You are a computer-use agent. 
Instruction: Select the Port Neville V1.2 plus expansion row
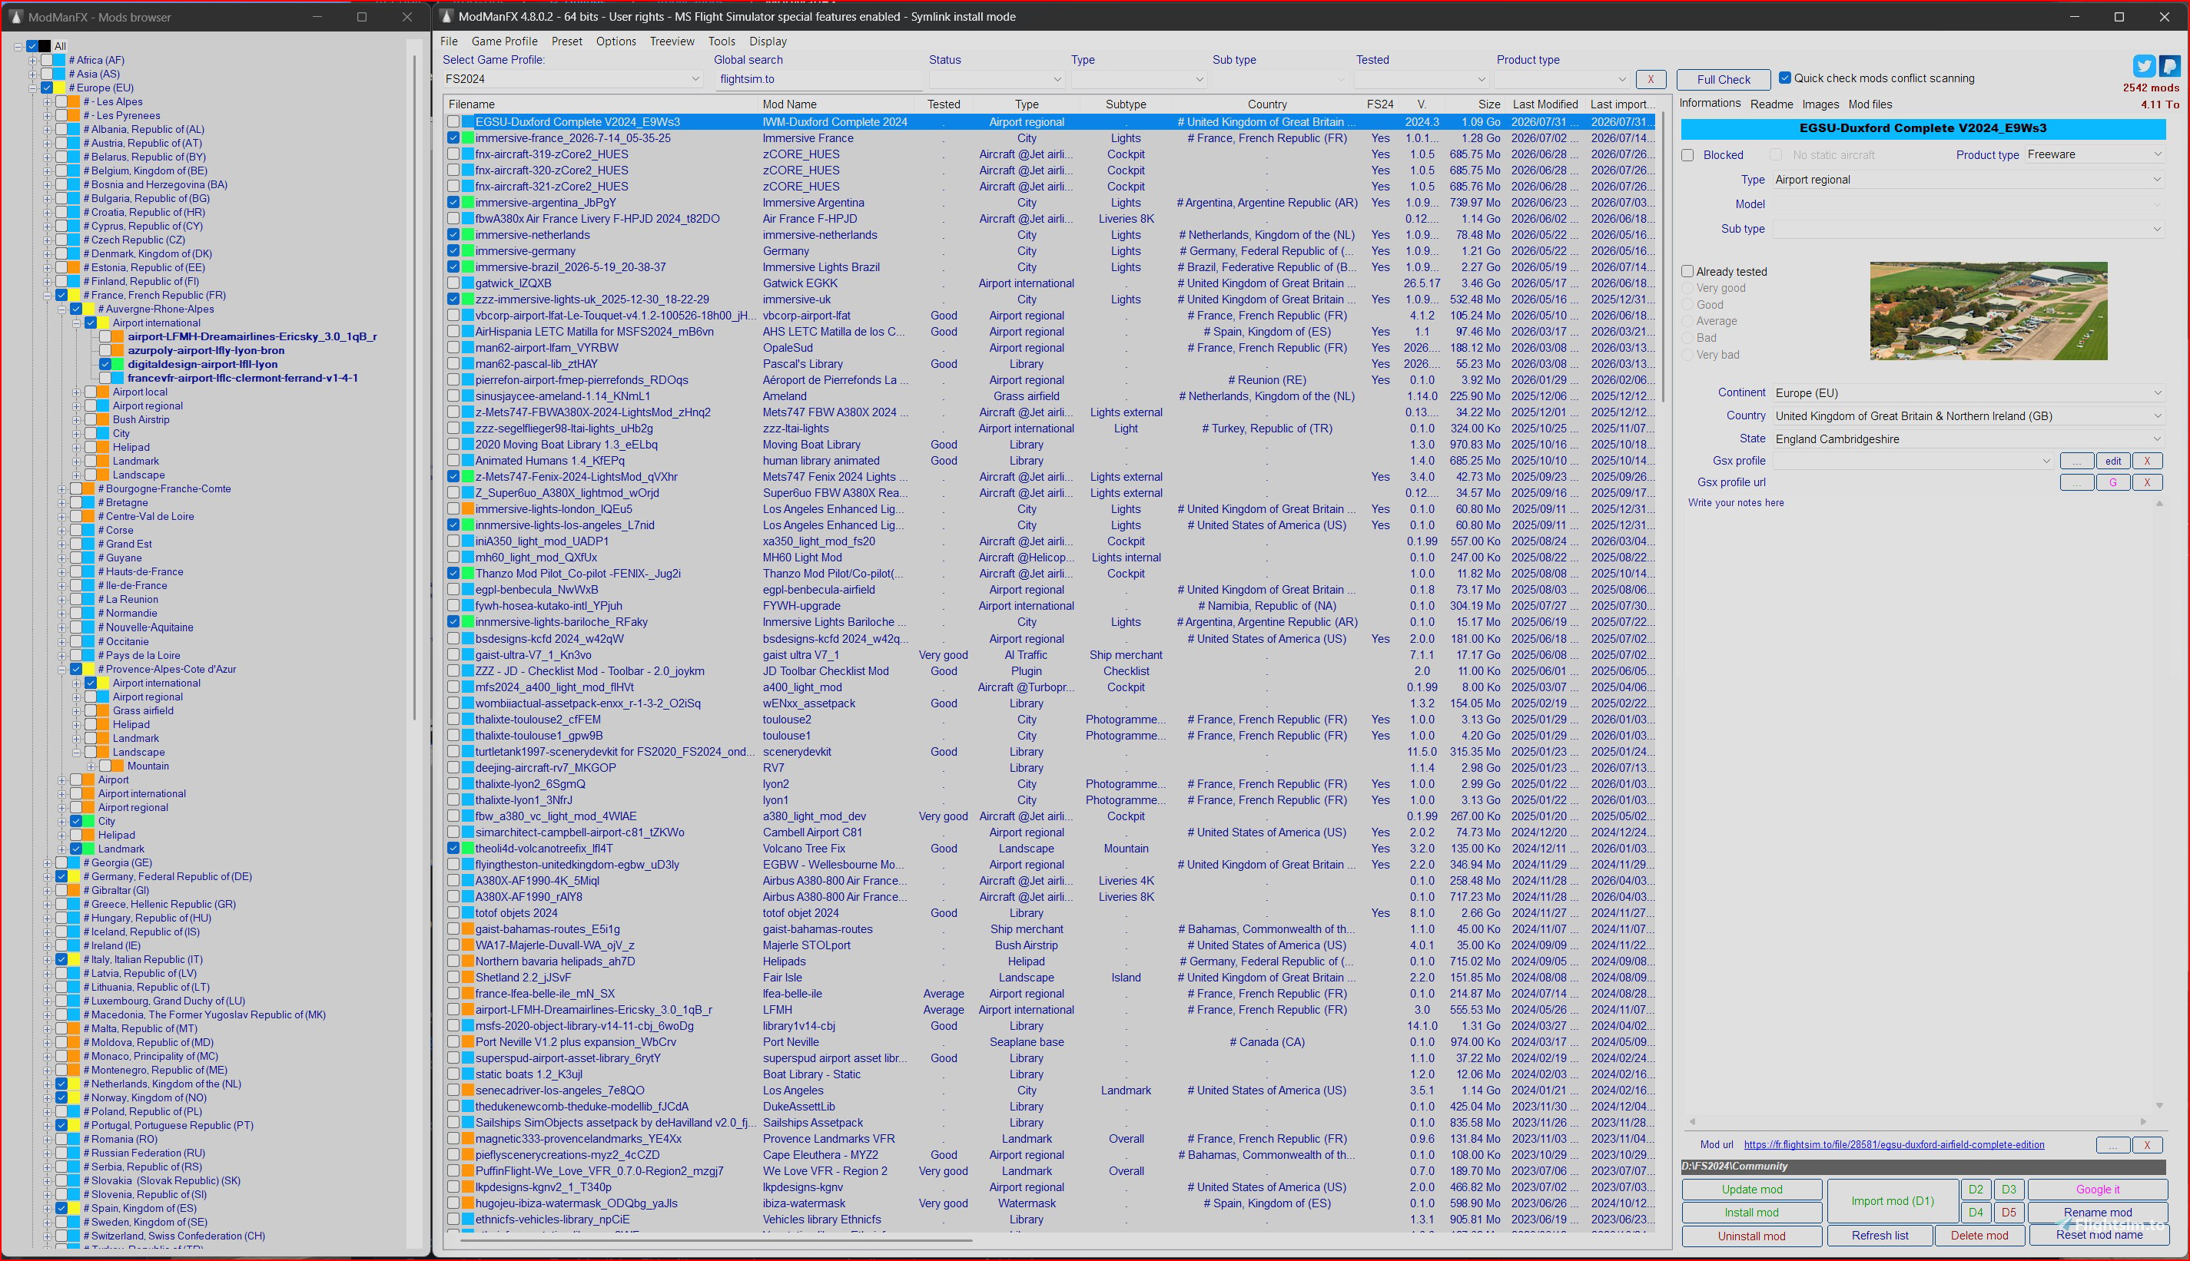(1049, 1042)
